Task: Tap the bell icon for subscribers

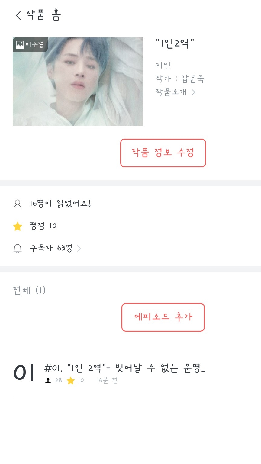Action: (x=18, y=249)
